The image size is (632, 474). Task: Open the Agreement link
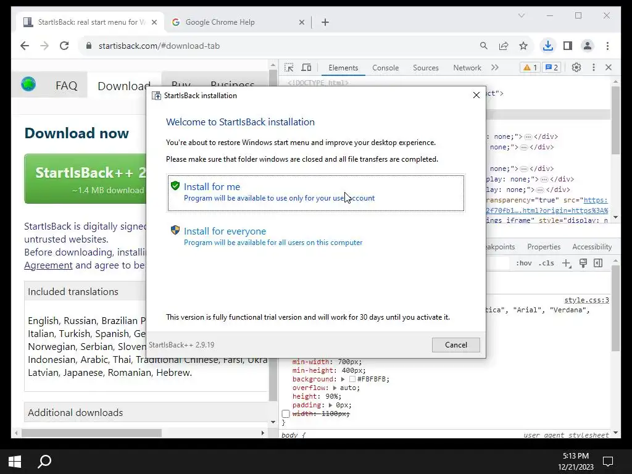point(48,265)
